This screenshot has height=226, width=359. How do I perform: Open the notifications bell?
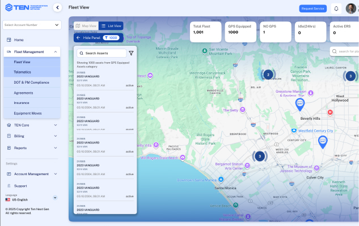(336, 8)
